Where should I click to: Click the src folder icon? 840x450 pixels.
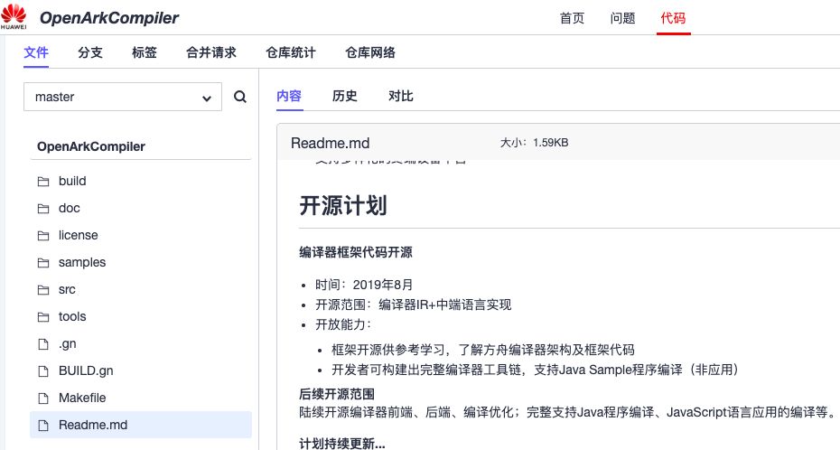pyautogui.click(x=43, y=290)
